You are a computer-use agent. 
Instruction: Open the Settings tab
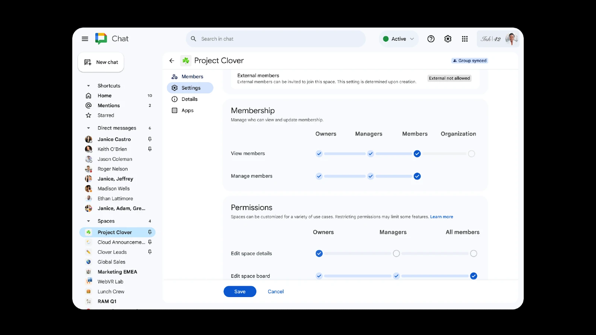click(x=190, y=88)
